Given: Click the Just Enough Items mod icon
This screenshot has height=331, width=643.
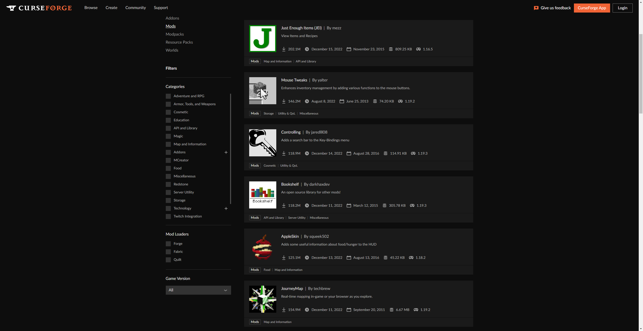Looking at the screenshot, I should coord(262,39).
